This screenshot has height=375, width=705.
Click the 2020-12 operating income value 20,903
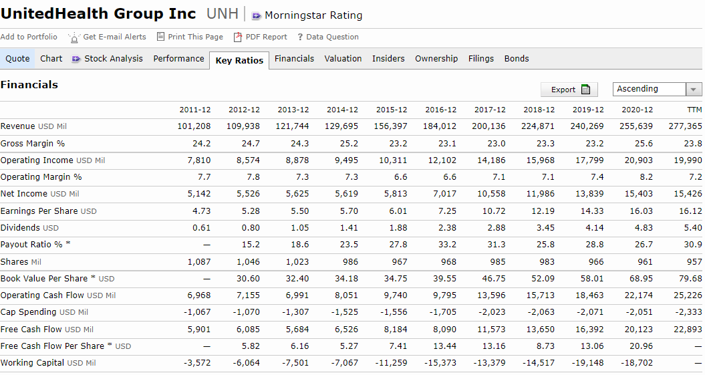(638, 160)
